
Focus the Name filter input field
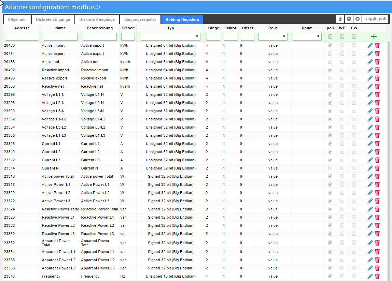click(60, 37)
